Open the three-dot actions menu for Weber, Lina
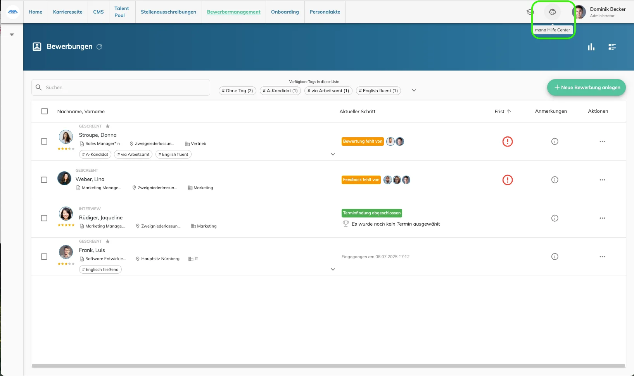The width and height of the screenshot is (634, 376). [602, 180]
